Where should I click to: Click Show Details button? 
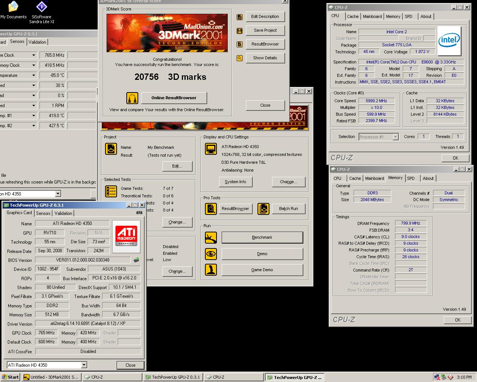point(265,58)
